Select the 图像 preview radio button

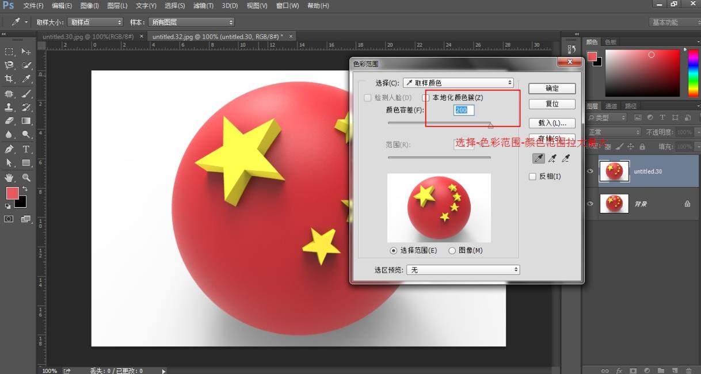[452, 250]
